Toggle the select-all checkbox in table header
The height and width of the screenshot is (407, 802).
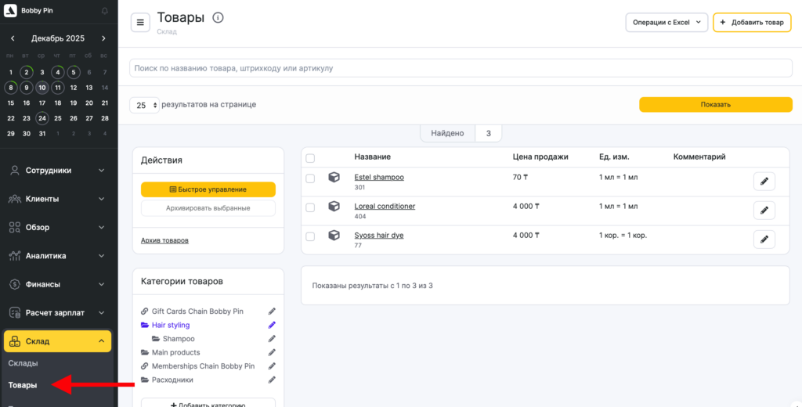[310, 158]
